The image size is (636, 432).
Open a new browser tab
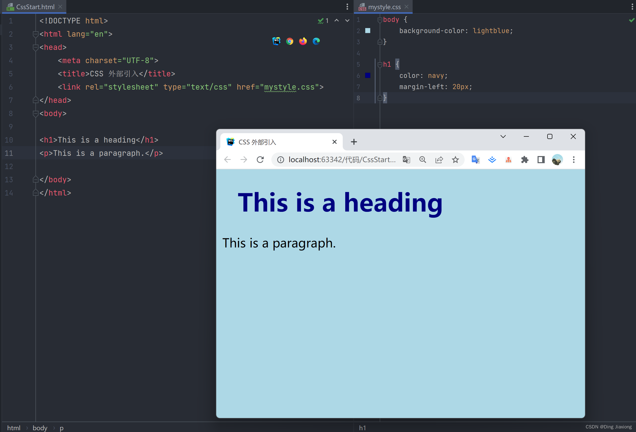354,142
